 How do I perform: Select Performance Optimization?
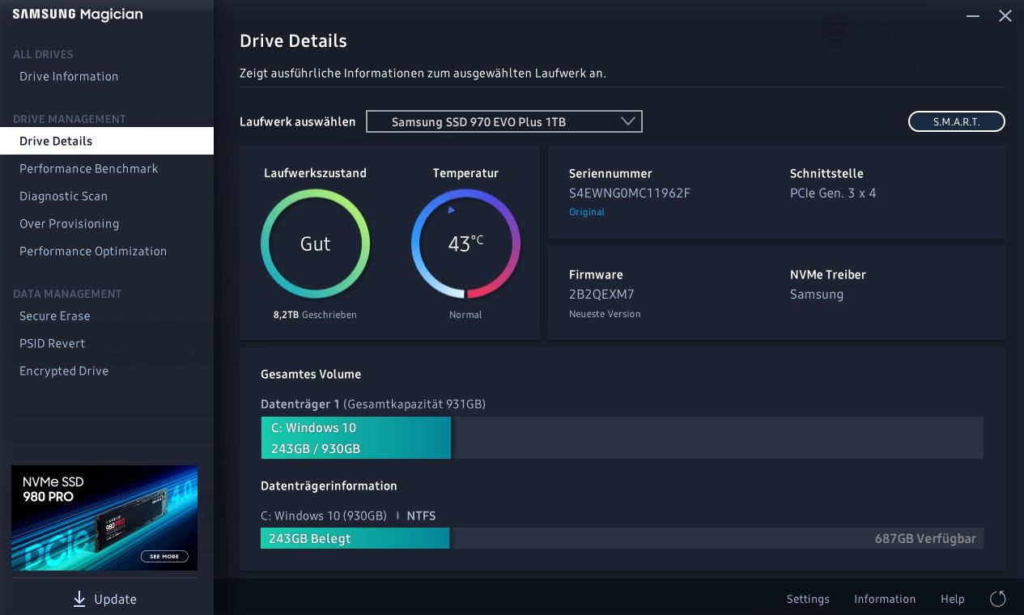pyautogui.click(x=93, y=251)
